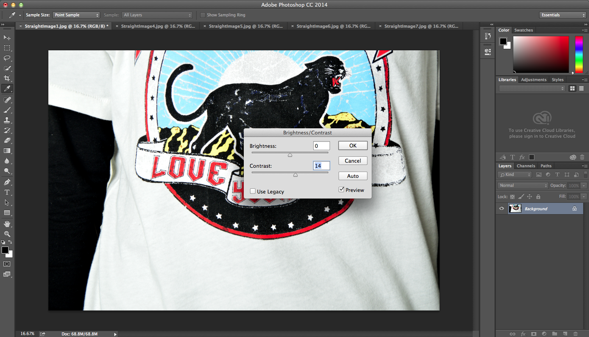Screen dimensions: 589x337
Task: Switch to the Paths tab
Action: coord(546,166)
